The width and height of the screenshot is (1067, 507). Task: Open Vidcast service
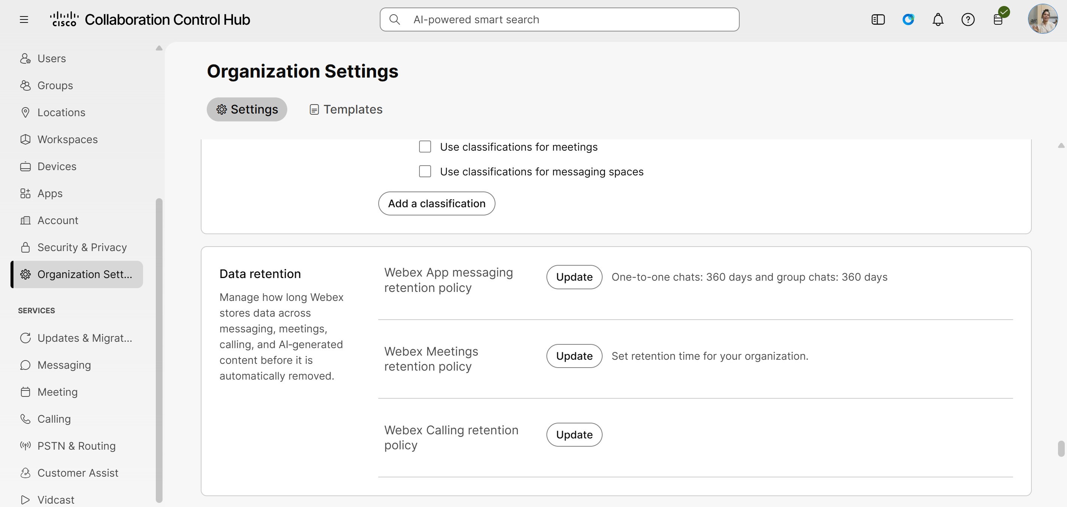(77, 499)
